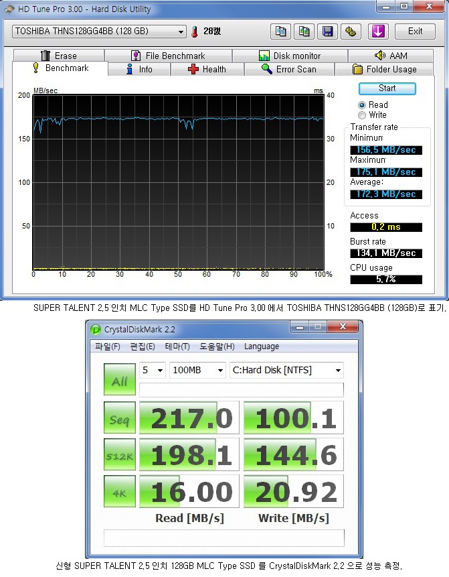Minimize the HD Tune Pro window
Screen dimensions: 449x577
tap(386, 6)
